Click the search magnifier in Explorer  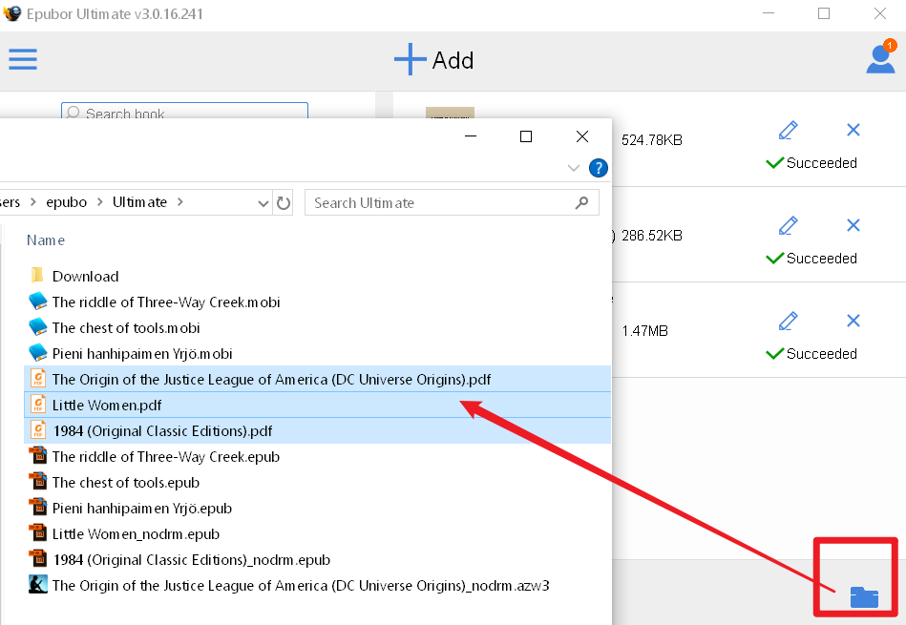[x=581, y=202]
